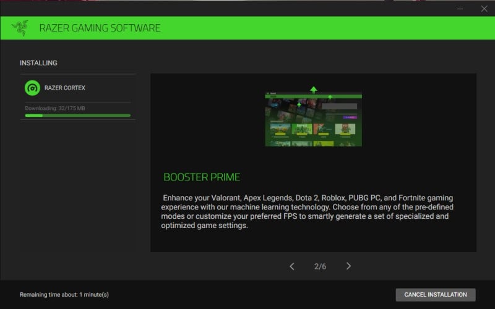Click the '2/6' slide counter
Screen dimensions: 495x309
click(x=320, y=266)
